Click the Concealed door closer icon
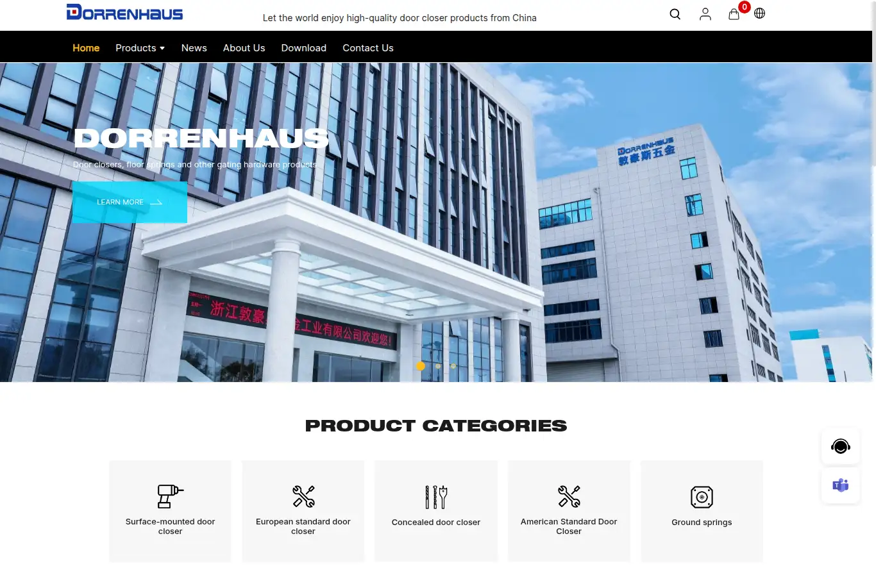This screenshot has height=577, width=876. (436, 497)
